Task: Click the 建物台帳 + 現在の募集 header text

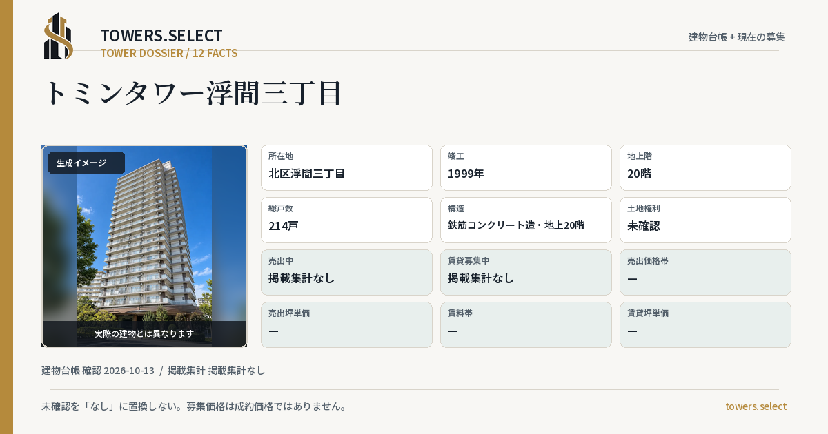Action: (737, 37)
